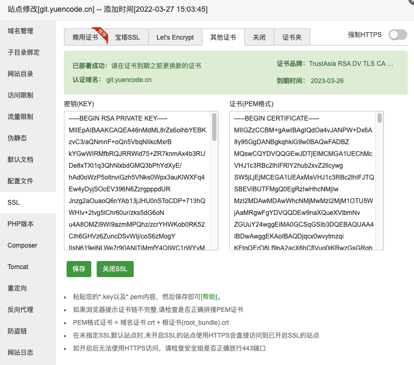This screenshot has height=365, width=414.
Task: Click the BEGIN RSA PRIVATE KEY line
Action: click(118, 118)
